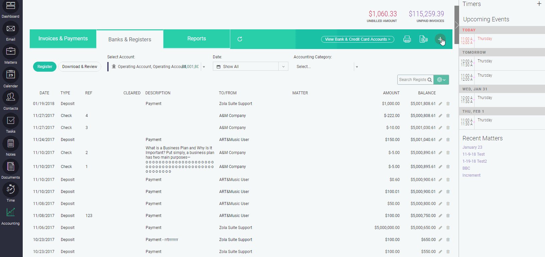Viewport: 545px width, 257px height.
Task: Add a new timer with plus icon
Action: pyautogui.click(x=539, y=4)
